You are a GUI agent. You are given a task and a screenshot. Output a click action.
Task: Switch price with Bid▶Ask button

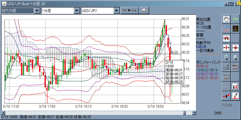coord(130,10)
